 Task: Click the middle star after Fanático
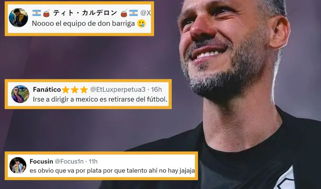75,89
